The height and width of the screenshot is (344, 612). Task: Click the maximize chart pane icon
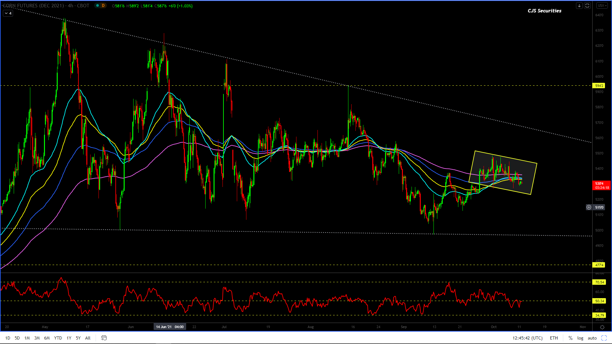[x=587, y=6]
